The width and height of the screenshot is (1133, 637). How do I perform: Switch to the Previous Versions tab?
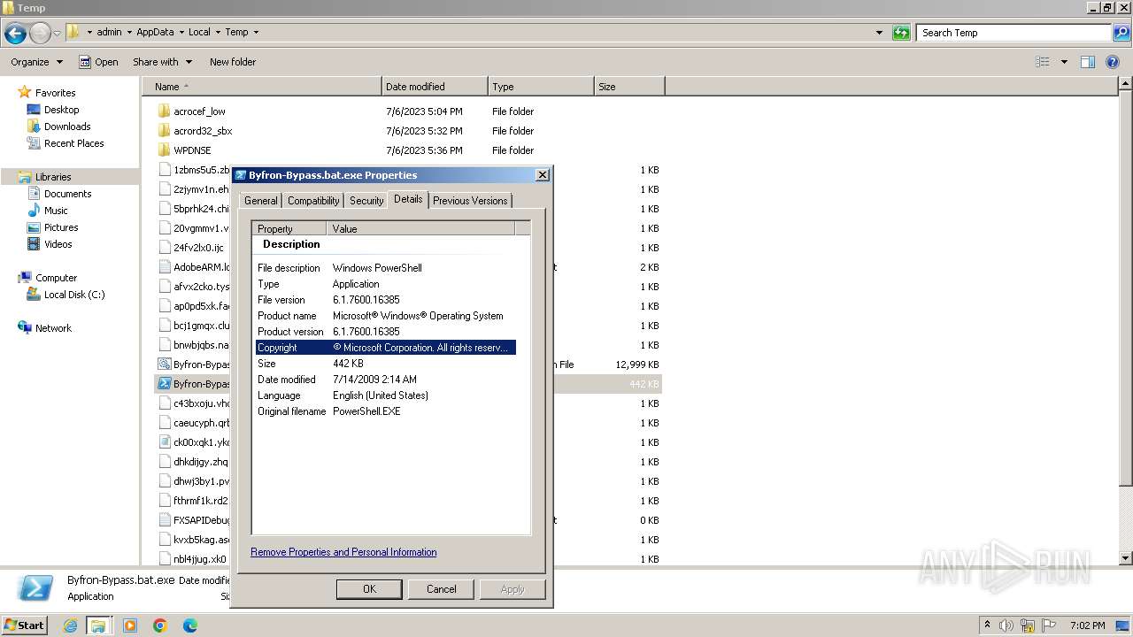click(x=470, y=201)
